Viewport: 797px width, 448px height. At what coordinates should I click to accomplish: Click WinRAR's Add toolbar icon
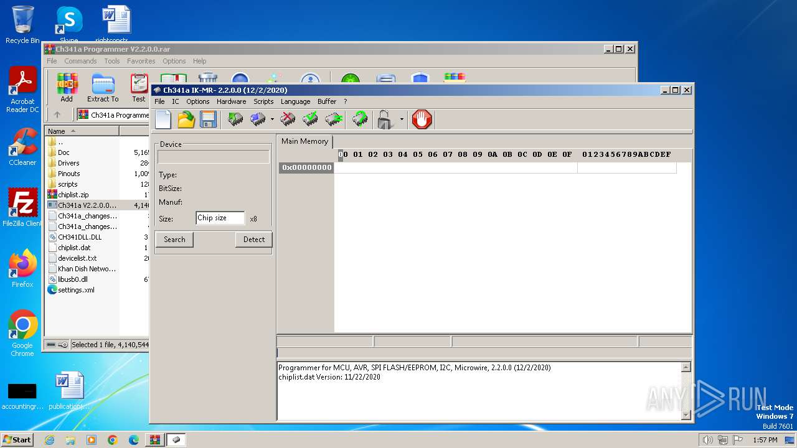coord(67,88)
